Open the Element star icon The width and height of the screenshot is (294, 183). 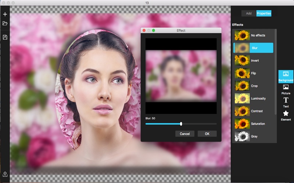(x=286, y=116)
